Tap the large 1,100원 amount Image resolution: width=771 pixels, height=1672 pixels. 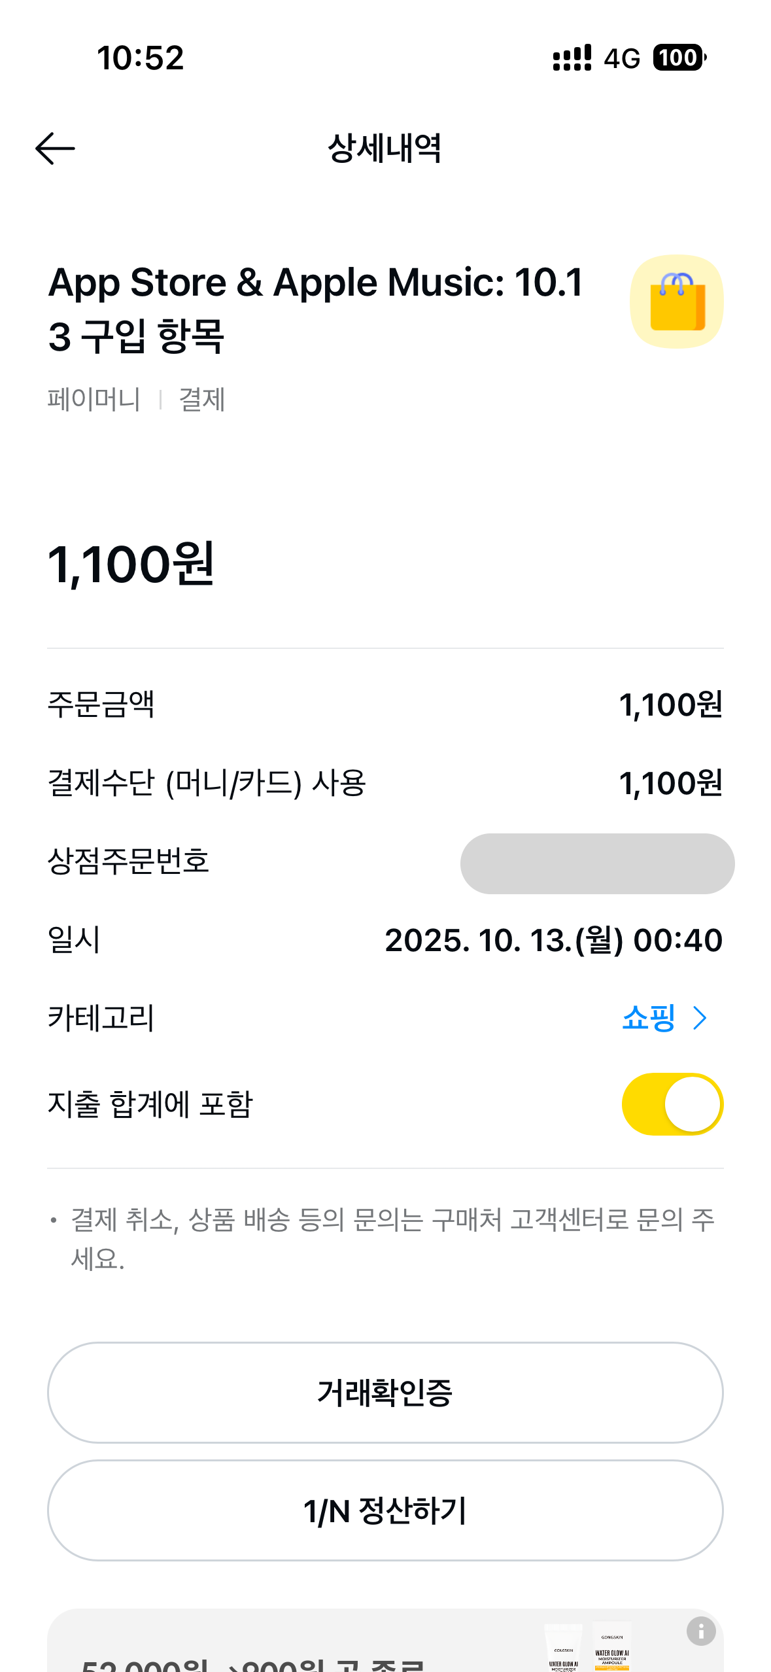pyautogui.click(x=131, y=564)
